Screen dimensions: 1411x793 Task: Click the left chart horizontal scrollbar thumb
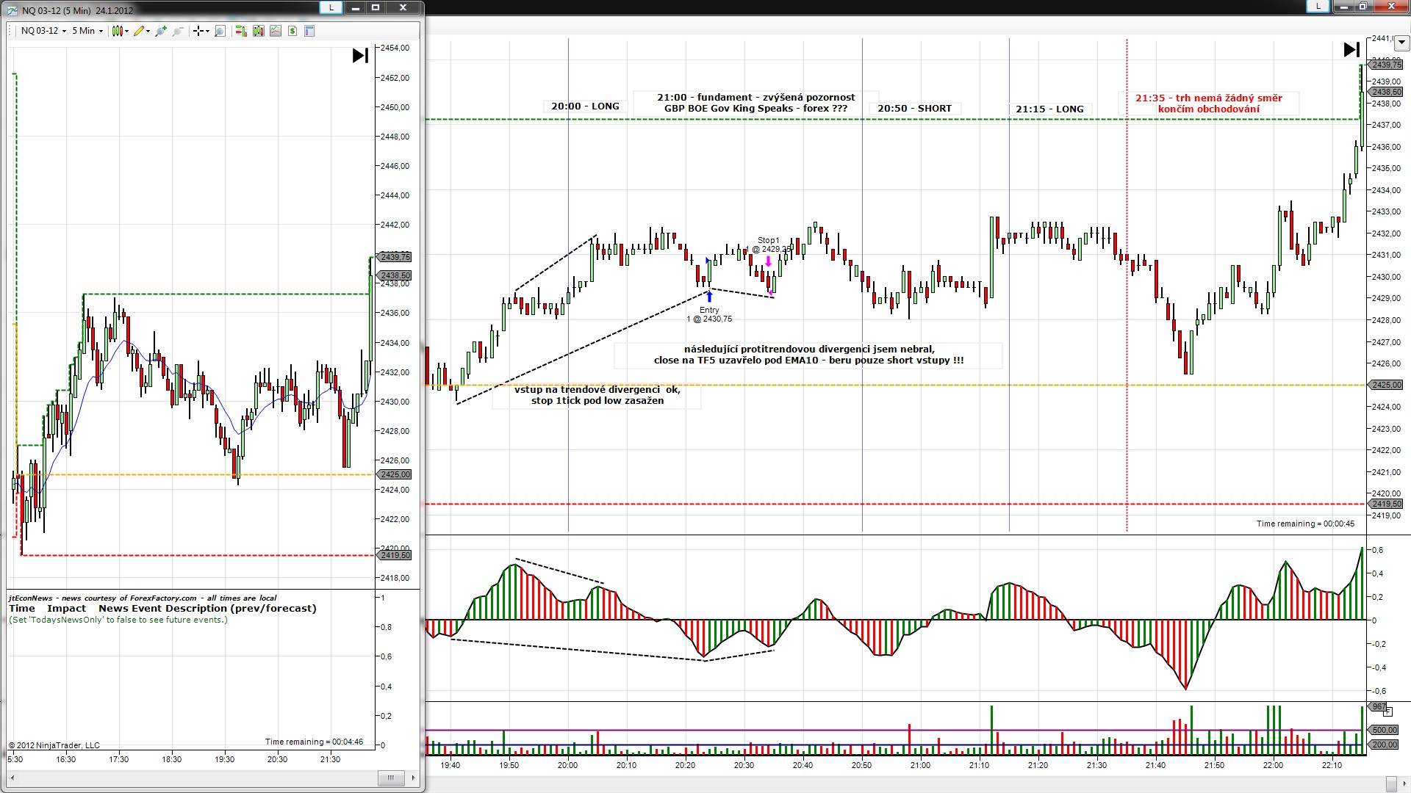click(390, 778)
